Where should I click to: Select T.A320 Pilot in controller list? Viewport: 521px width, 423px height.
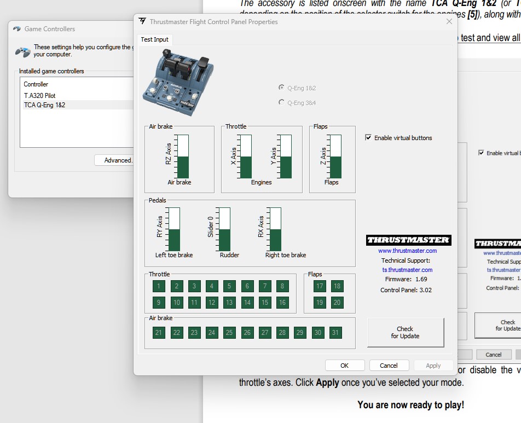point(39,96)
